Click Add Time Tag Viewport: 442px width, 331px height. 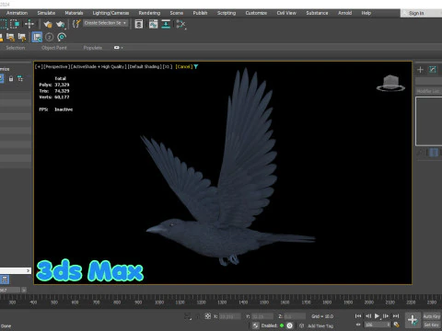click(x=320, y=325)
